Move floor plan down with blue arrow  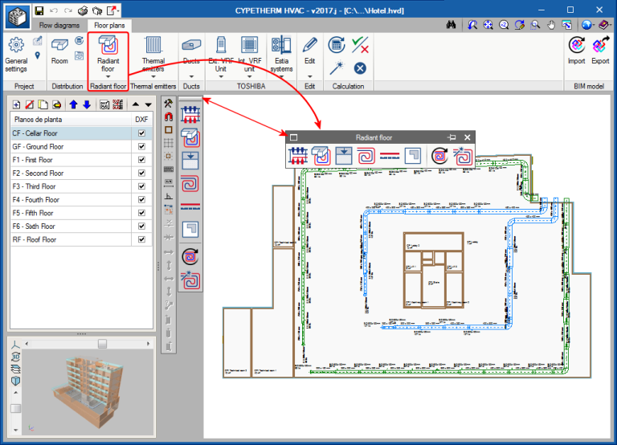click(87, 104)
